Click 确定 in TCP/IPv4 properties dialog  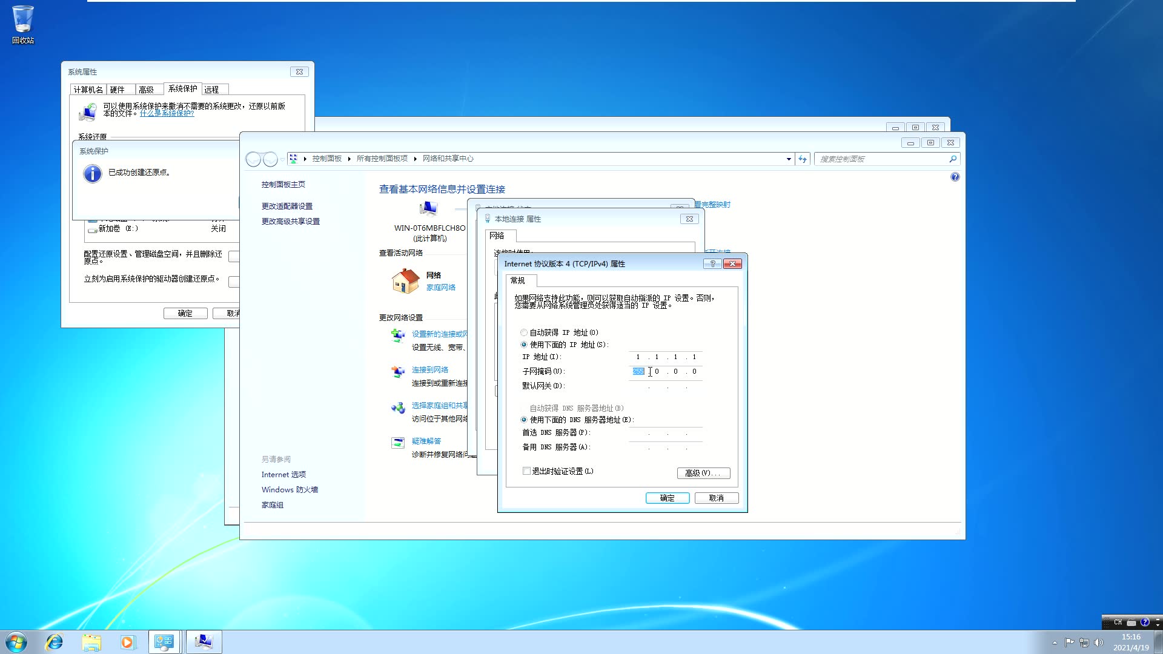pos(667,498)
